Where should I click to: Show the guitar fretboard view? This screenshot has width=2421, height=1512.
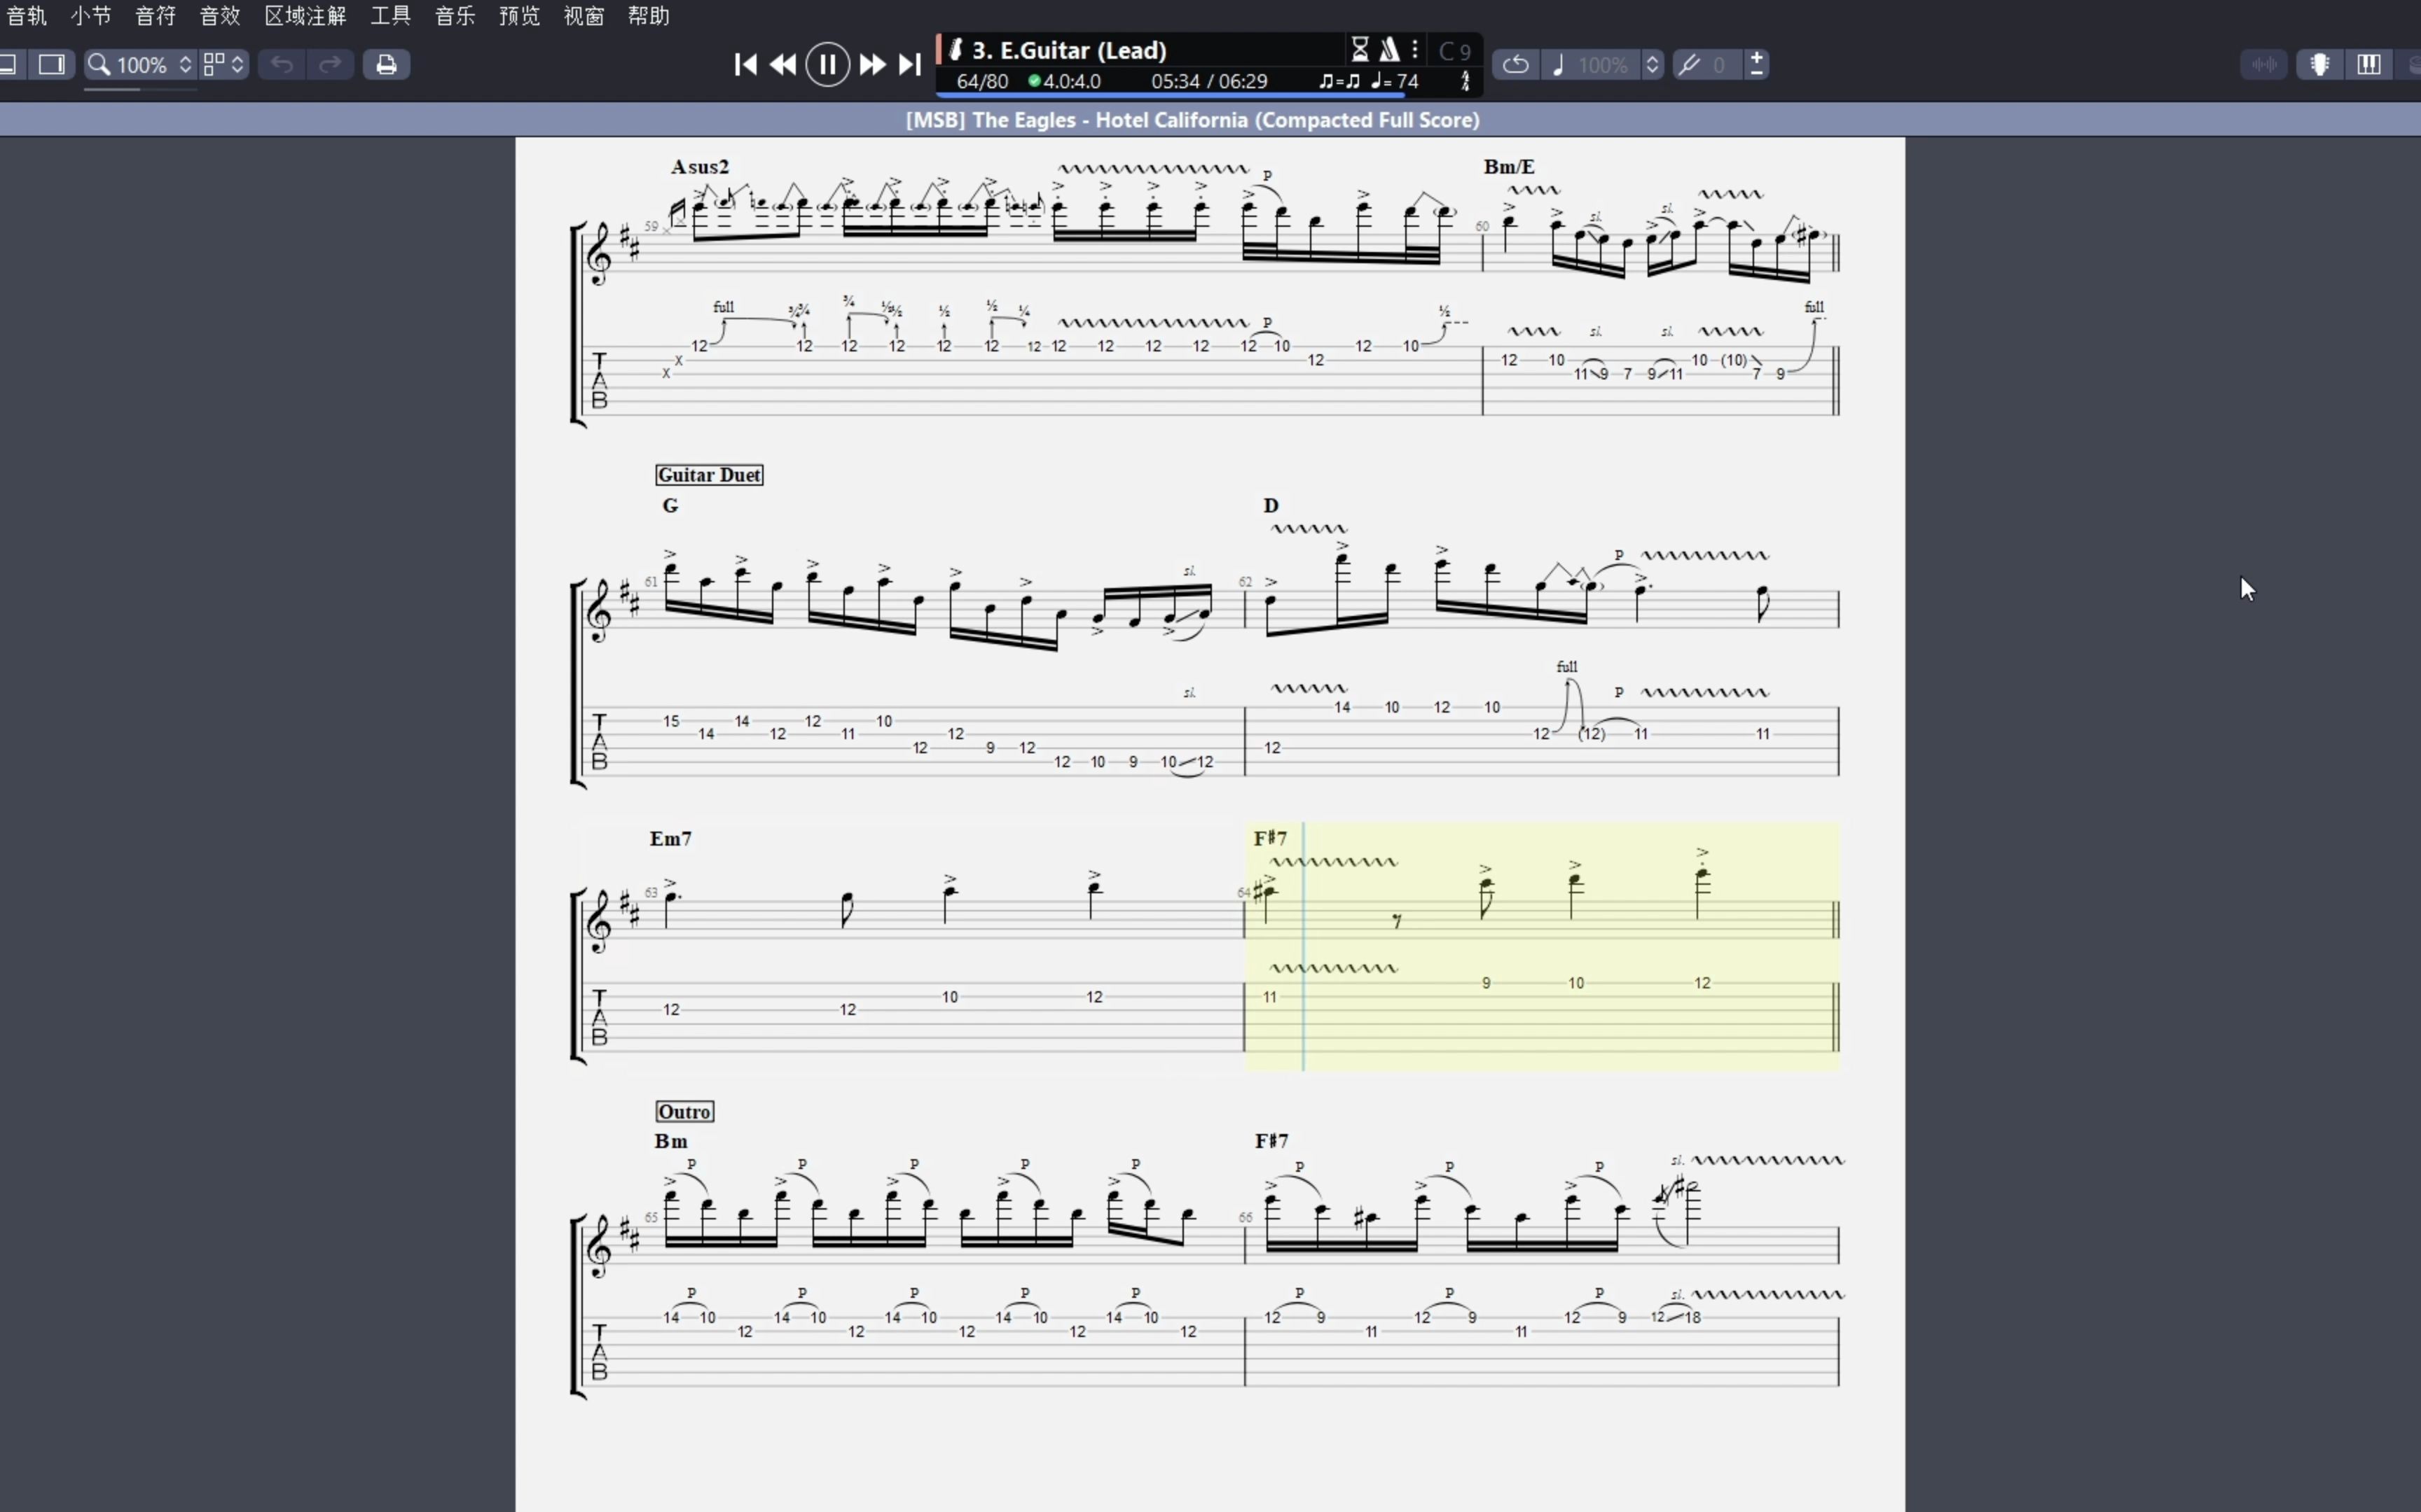tap(2320, 65)
